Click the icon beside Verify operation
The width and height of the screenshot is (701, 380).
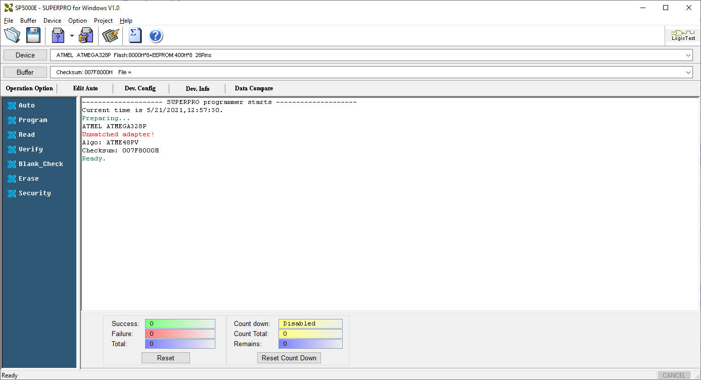(x=12, y=149)
